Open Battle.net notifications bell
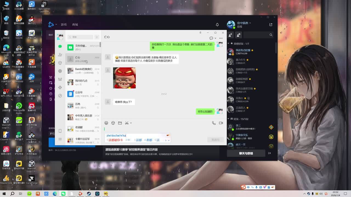This screenshot has width=351, height=197. 217,25
